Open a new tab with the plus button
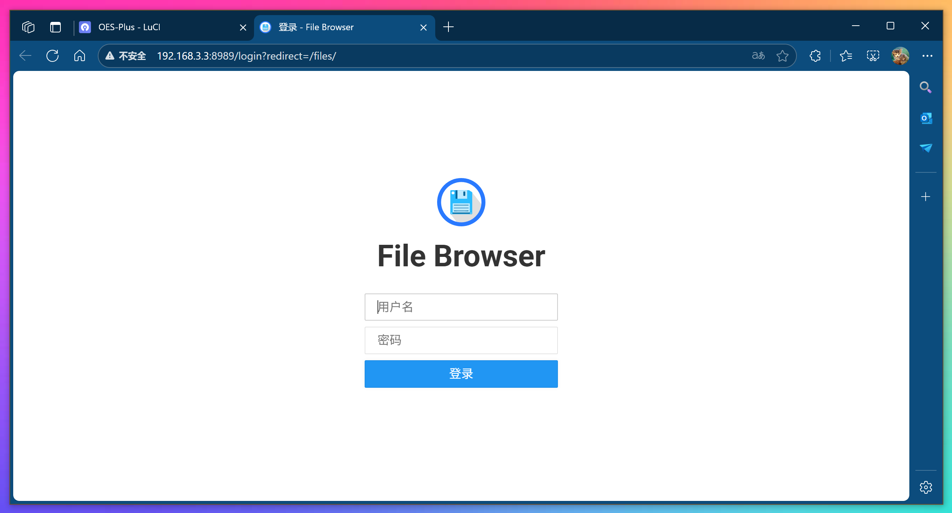 [448, 27]
